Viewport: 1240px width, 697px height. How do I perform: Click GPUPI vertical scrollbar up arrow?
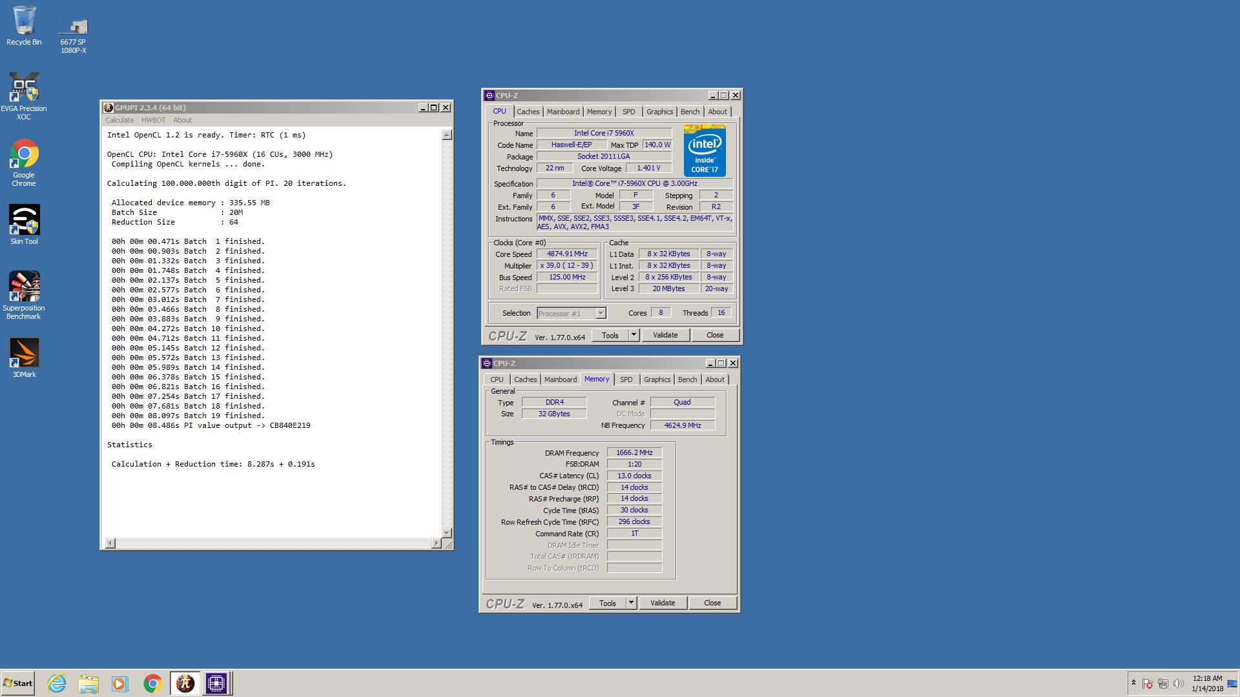point(446,135)
